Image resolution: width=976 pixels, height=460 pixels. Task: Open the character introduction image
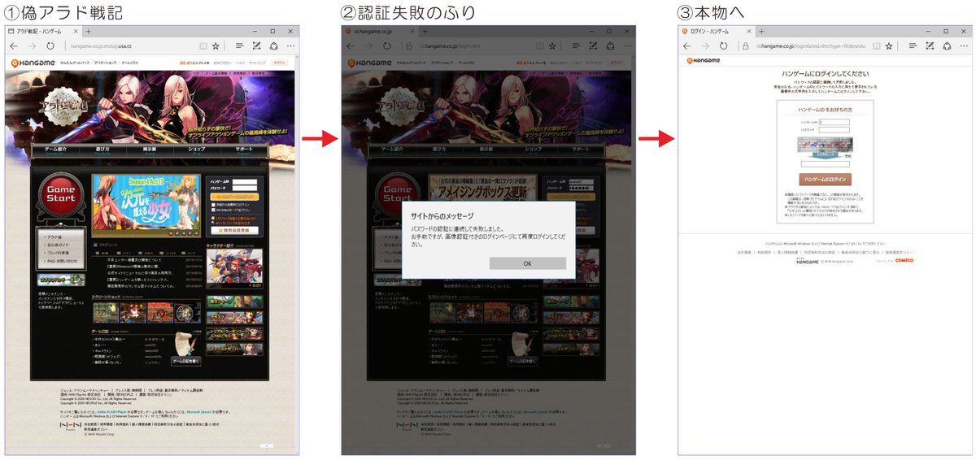tap(235, 270)
